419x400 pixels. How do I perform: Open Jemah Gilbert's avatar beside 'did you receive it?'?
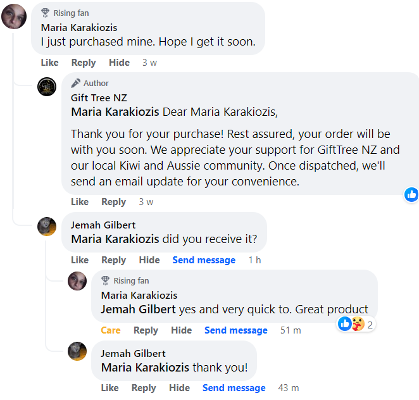click(x=47, y=226)
